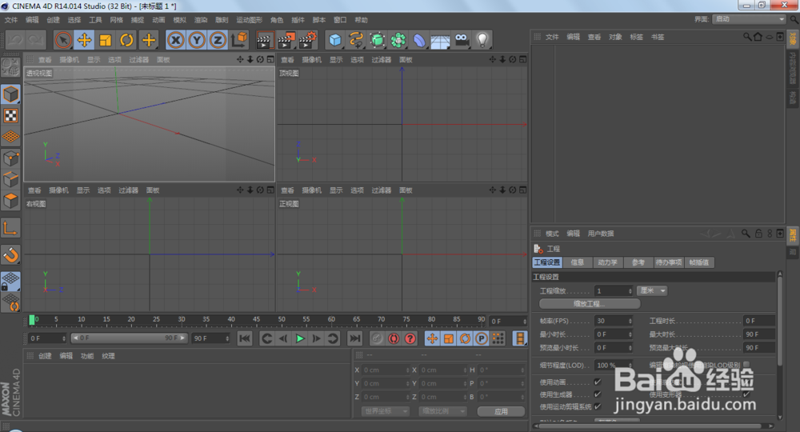Jump to the end of animation
The height and width of the screenshot is (432, 800).
(x=354, y=338)
